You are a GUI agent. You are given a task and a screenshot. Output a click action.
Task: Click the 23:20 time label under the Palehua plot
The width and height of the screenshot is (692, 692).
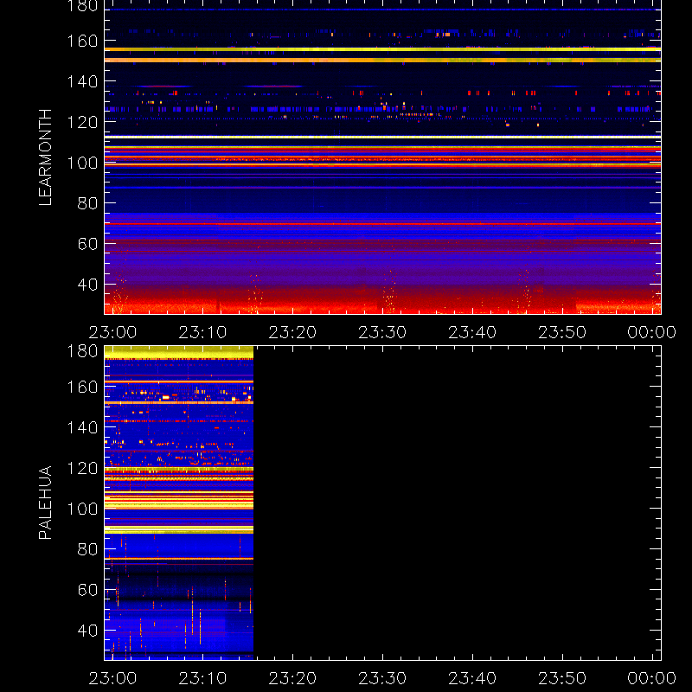pyautogui.click(x=292, y=678)
